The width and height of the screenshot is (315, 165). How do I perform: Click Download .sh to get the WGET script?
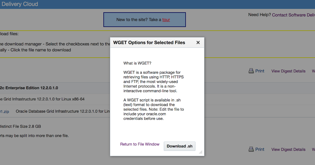tap(180, 146)
